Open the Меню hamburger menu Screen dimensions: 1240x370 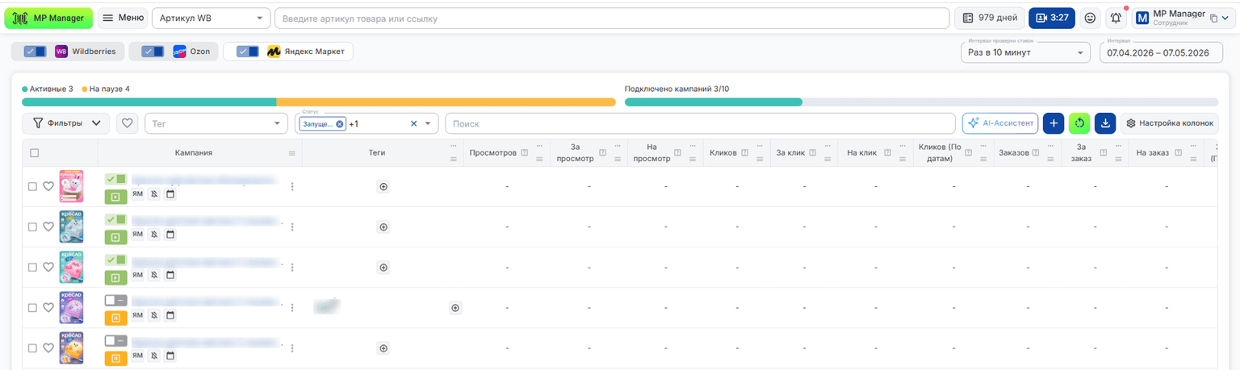click(124, 18)
